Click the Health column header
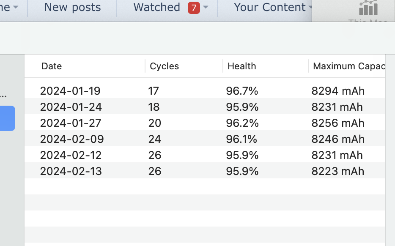 click(x=241, y=66)
